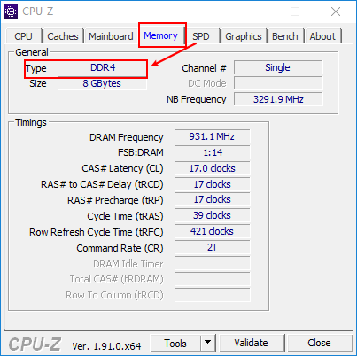Screen dimensions: 357x356
Task: Click the 3291.9 MHz NB Frequency value
Action: click(278, 99)
